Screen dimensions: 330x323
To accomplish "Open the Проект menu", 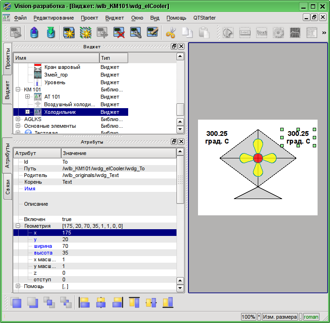I will 89,18.
